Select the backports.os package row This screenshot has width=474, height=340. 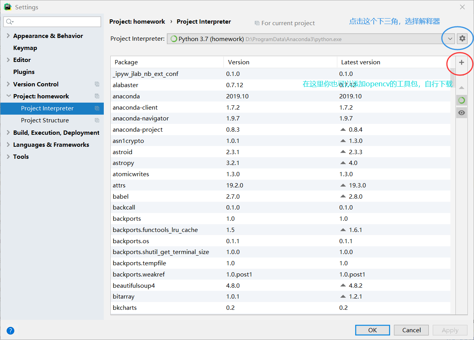pyautogui.click(x=280, y=241)
